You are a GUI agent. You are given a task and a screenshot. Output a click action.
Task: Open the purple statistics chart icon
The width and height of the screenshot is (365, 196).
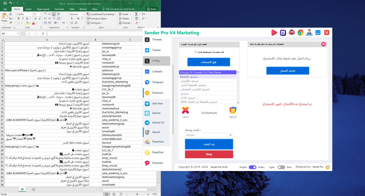tap(283, 33)
